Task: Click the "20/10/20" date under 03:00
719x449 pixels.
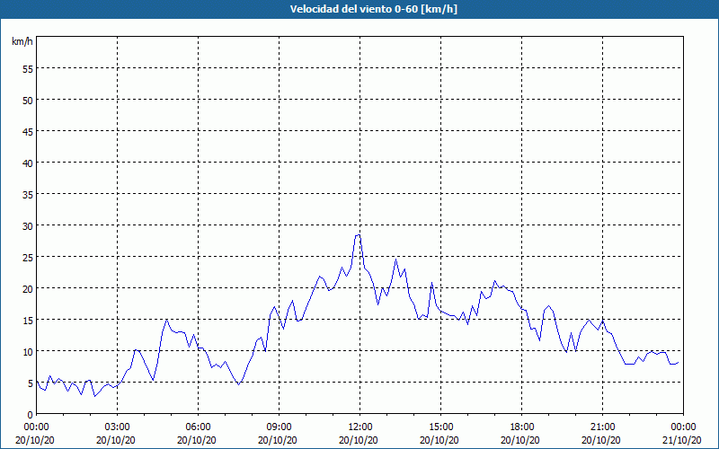Action: point(116,440)
